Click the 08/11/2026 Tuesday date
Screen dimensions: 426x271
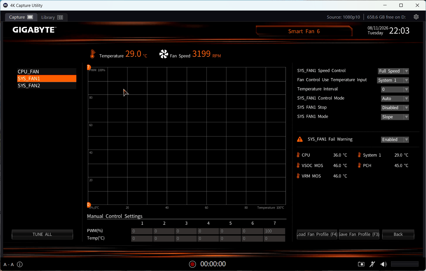click(x=378, y=30)
